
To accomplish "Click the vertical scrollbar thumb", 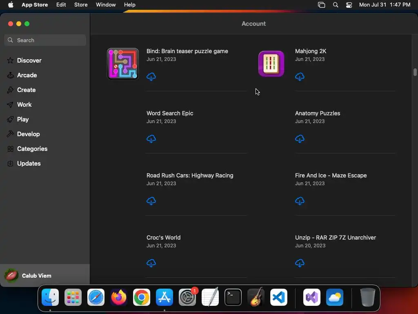I will click(x=415, y=72).
